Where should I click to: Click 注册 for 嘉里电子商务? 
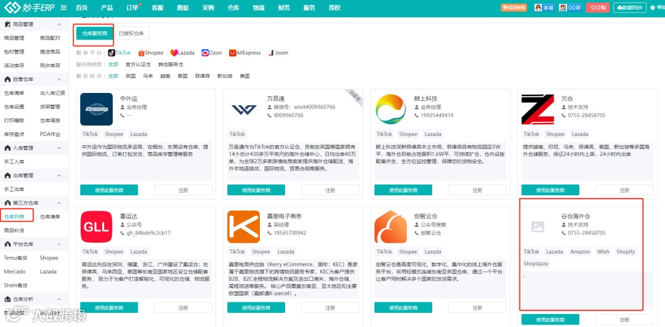click(x=331, y=307)
